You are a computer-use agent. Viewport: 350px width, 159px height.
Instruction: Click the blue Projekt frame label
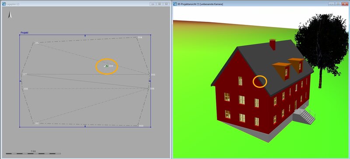tap(24, 33)
